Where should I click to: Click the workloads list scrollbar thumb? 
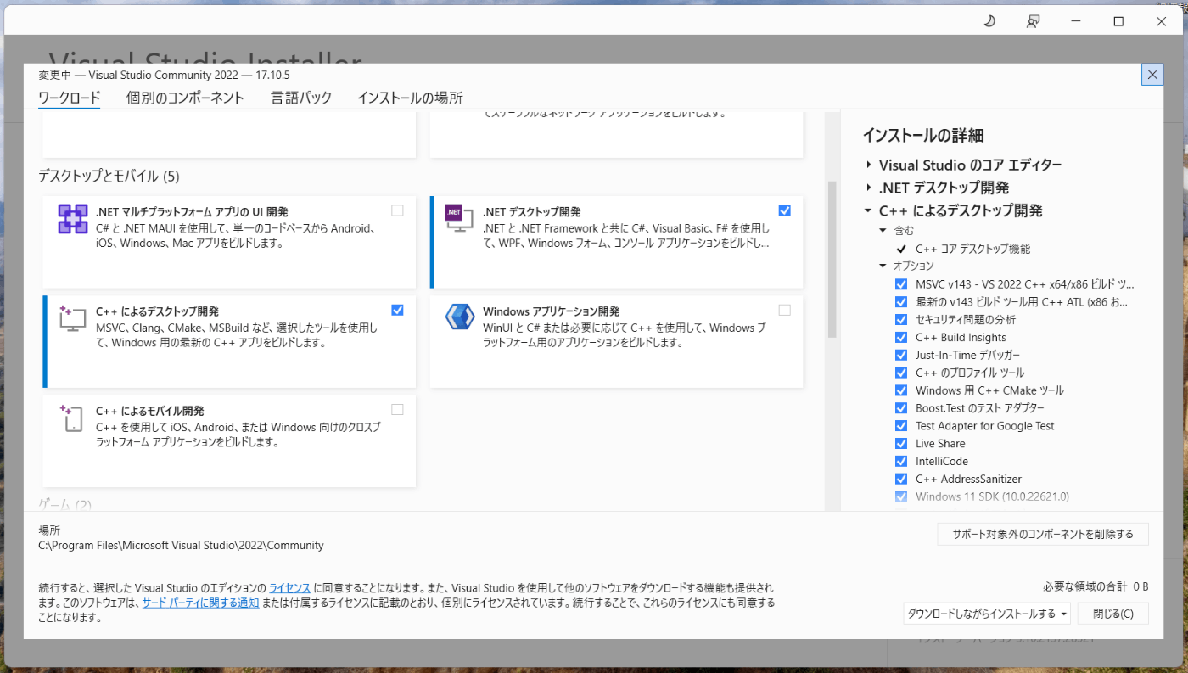pos(832,259)
